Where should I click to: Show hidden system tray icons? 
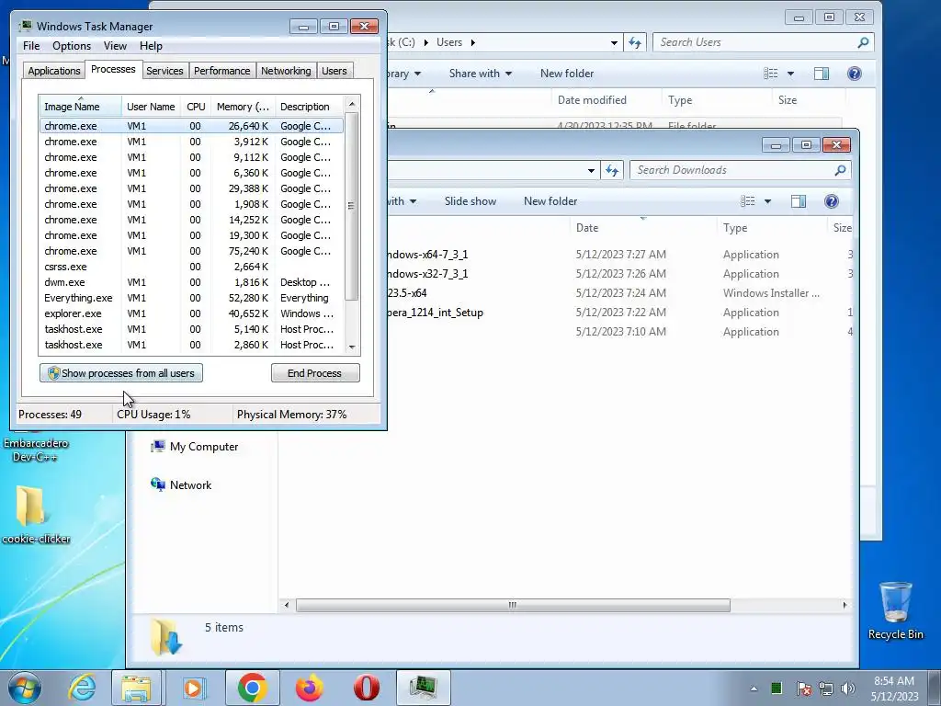754,689
